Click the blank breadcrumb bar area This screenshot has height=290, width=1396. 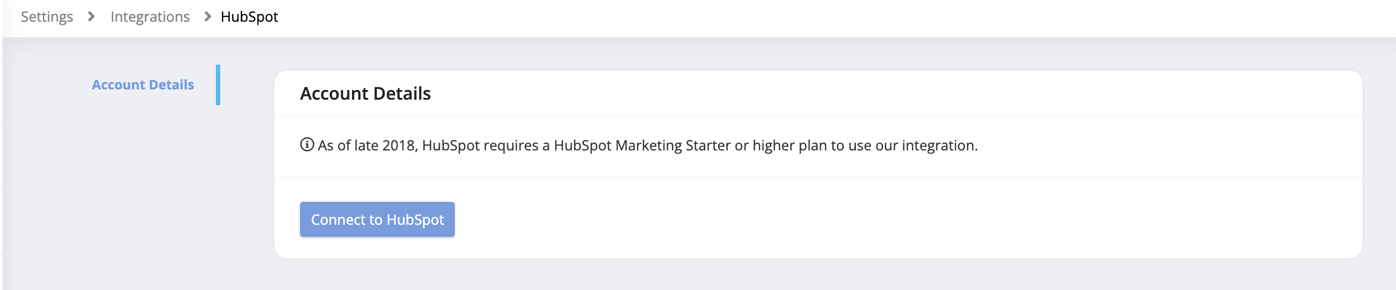click(x=835, y=17)
